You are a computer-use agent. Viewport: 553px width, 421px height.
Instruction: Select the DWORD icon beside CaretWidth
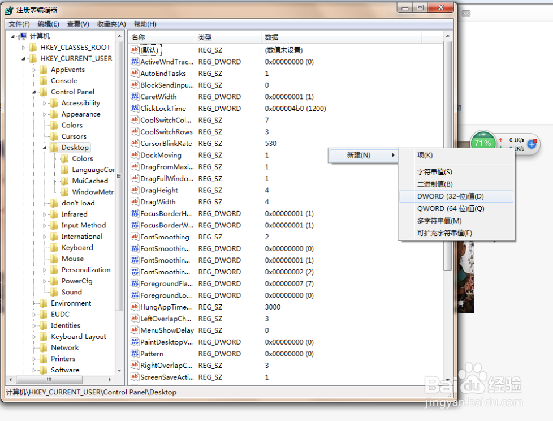[x=134, y=97]
